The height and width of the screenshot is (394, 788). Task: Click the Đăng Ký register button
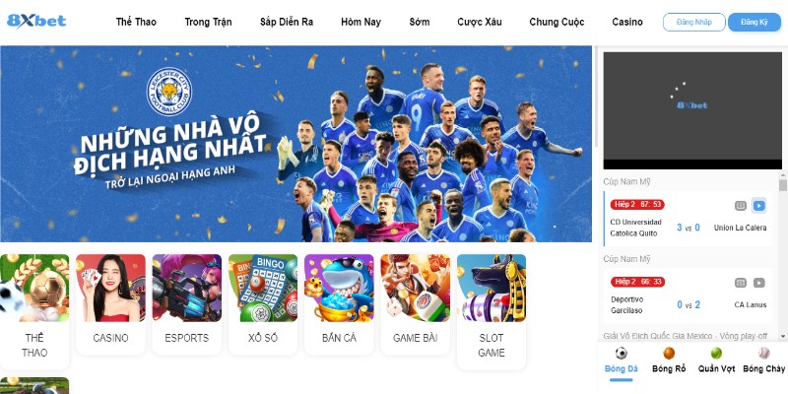[x=755, y=22]
